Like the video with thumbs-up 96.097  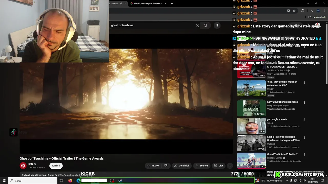coord(153,166)
